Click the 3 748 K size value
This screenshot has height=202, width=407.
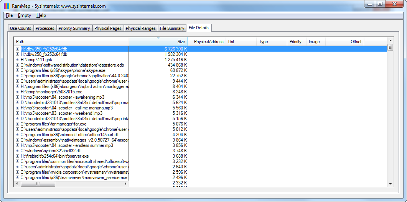tap(180, 150)
